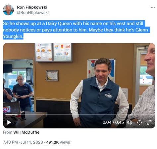Click the Will McDuffie source link

pyautogui.click(x=26, y=132)
